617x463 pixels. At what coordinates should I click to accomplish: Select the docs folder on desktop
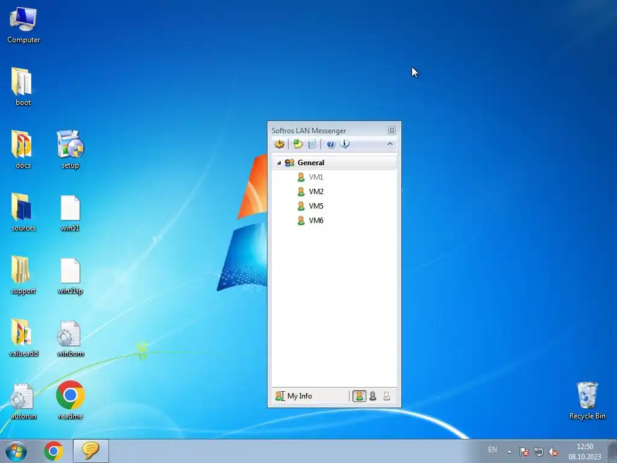tap(23, 150)
